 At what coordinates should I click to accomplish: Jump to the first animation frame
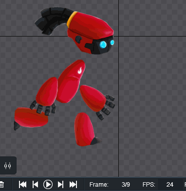23,185
